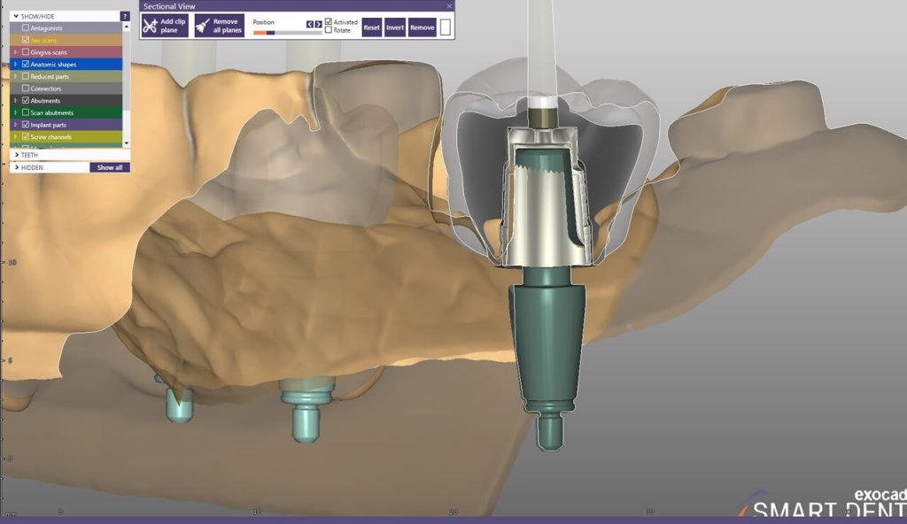
Task: Toggle the Antagonists checkbox
Action: click(x=26, y=27)
